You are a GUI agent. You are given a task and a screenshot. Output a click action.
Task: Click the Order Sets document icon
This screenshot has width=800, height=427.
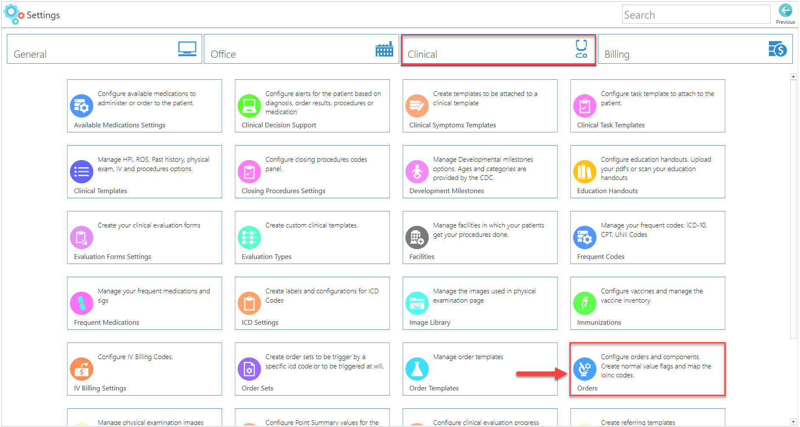[x=249, y=369]
